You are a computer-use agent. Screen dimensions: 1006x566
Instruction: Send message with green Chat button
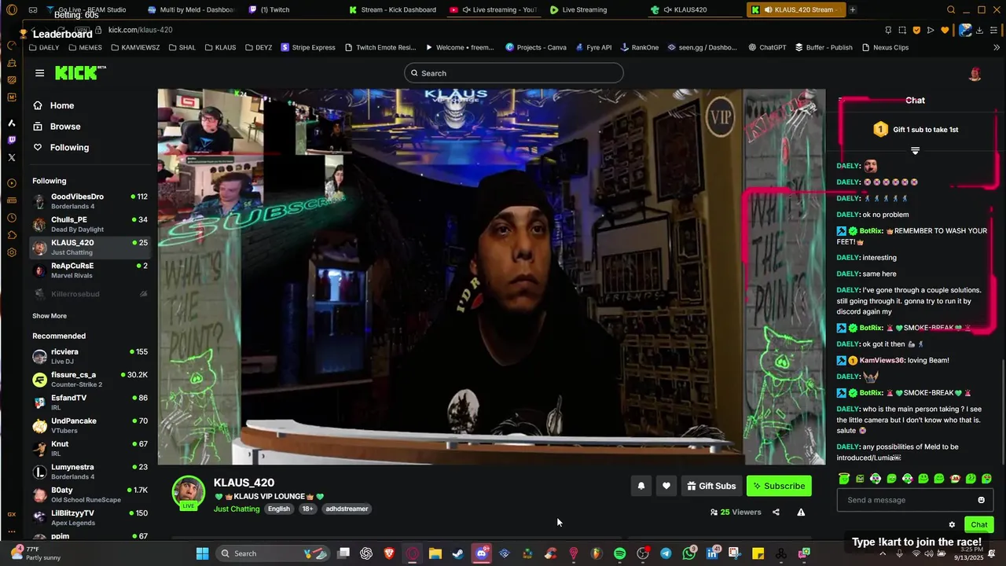tap(978, 524)
